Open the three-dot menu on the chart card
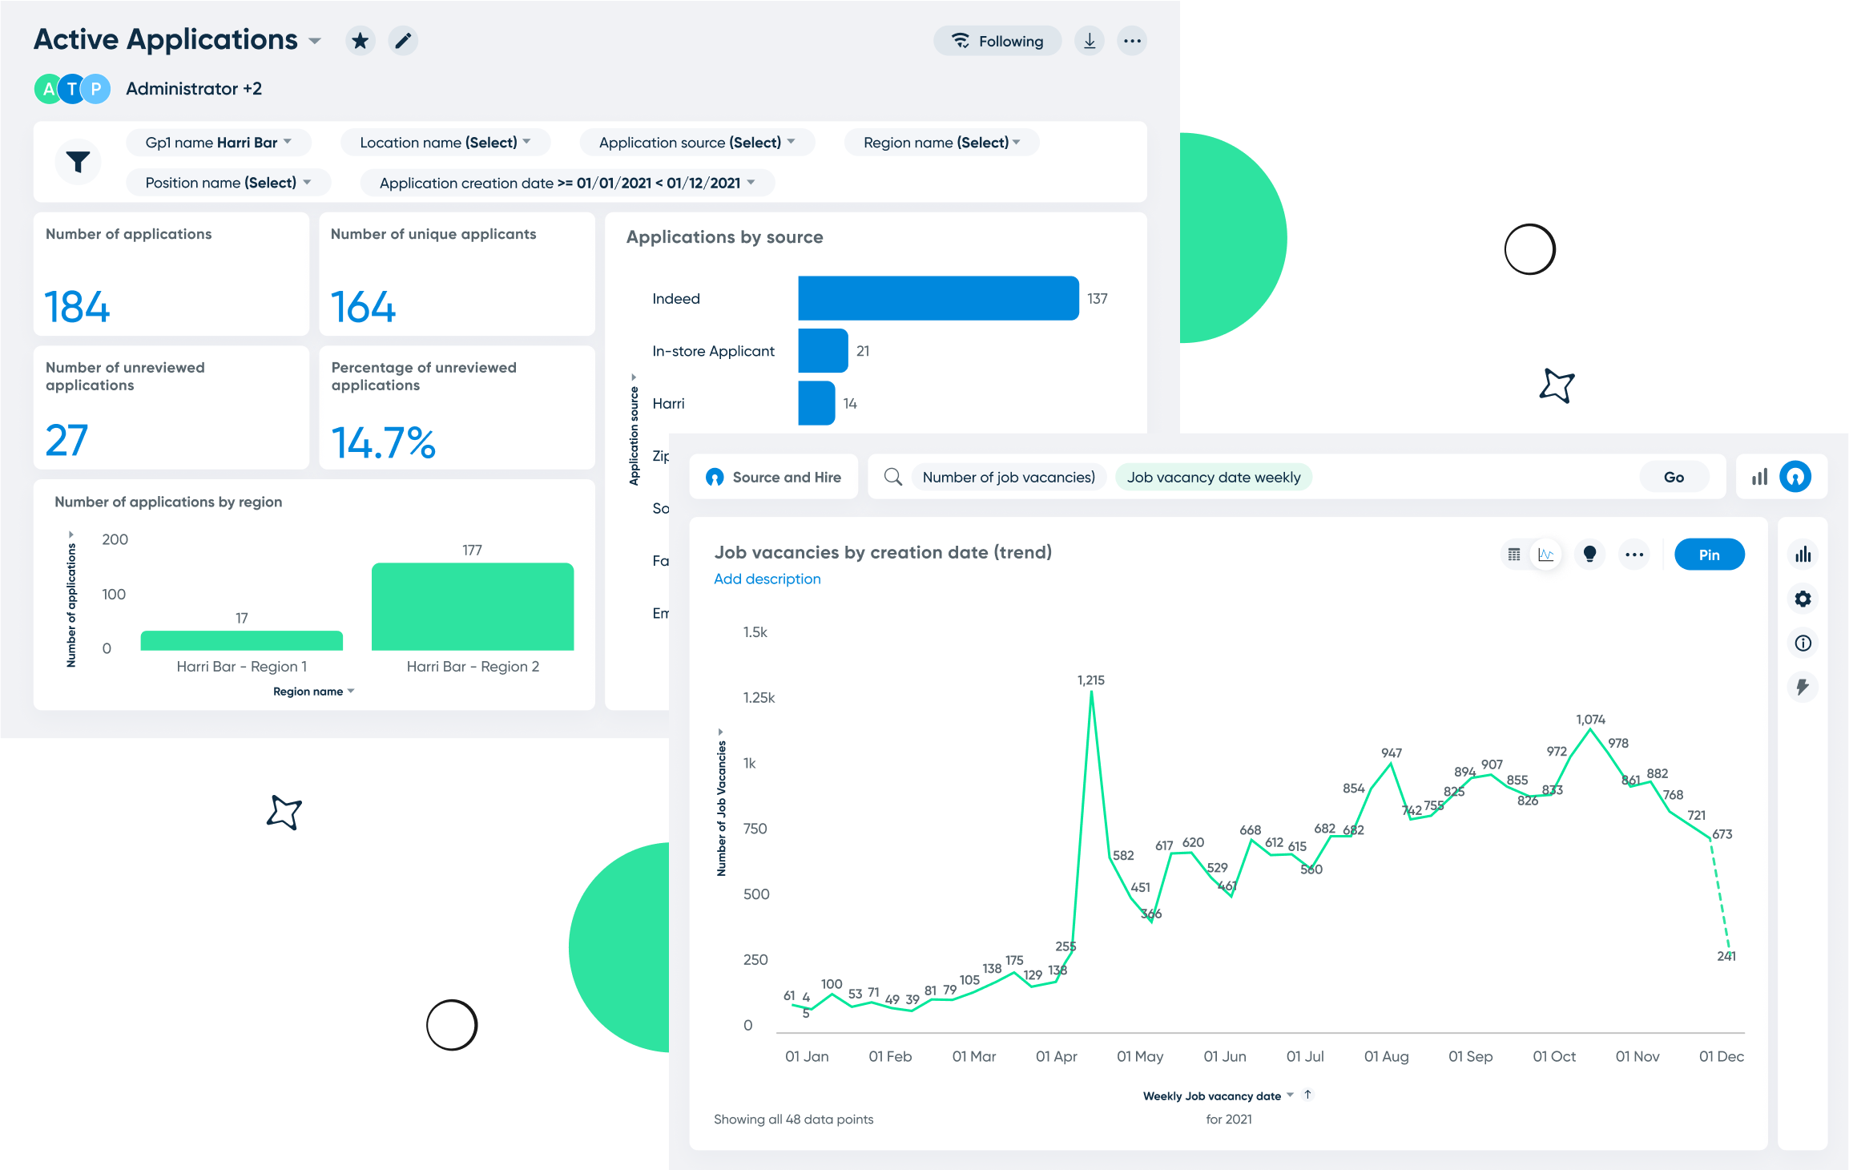Image resolution: width=1849 pixels, height=1170 pixels. [1634, 554]
